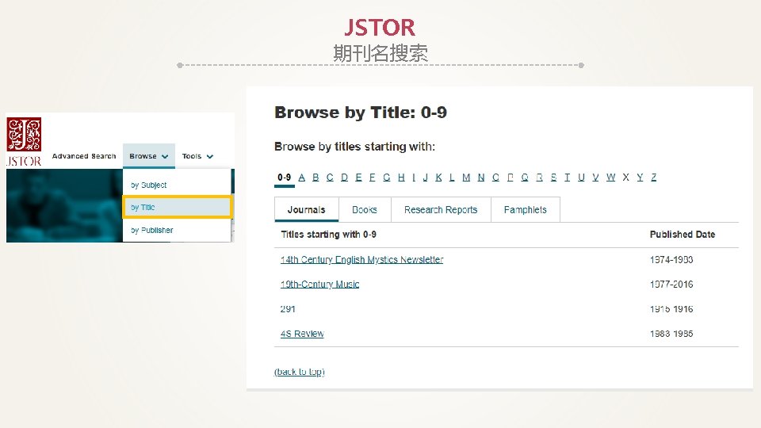Browse titles starting with W
761x428 pixels.
click(x=610, y=177)
